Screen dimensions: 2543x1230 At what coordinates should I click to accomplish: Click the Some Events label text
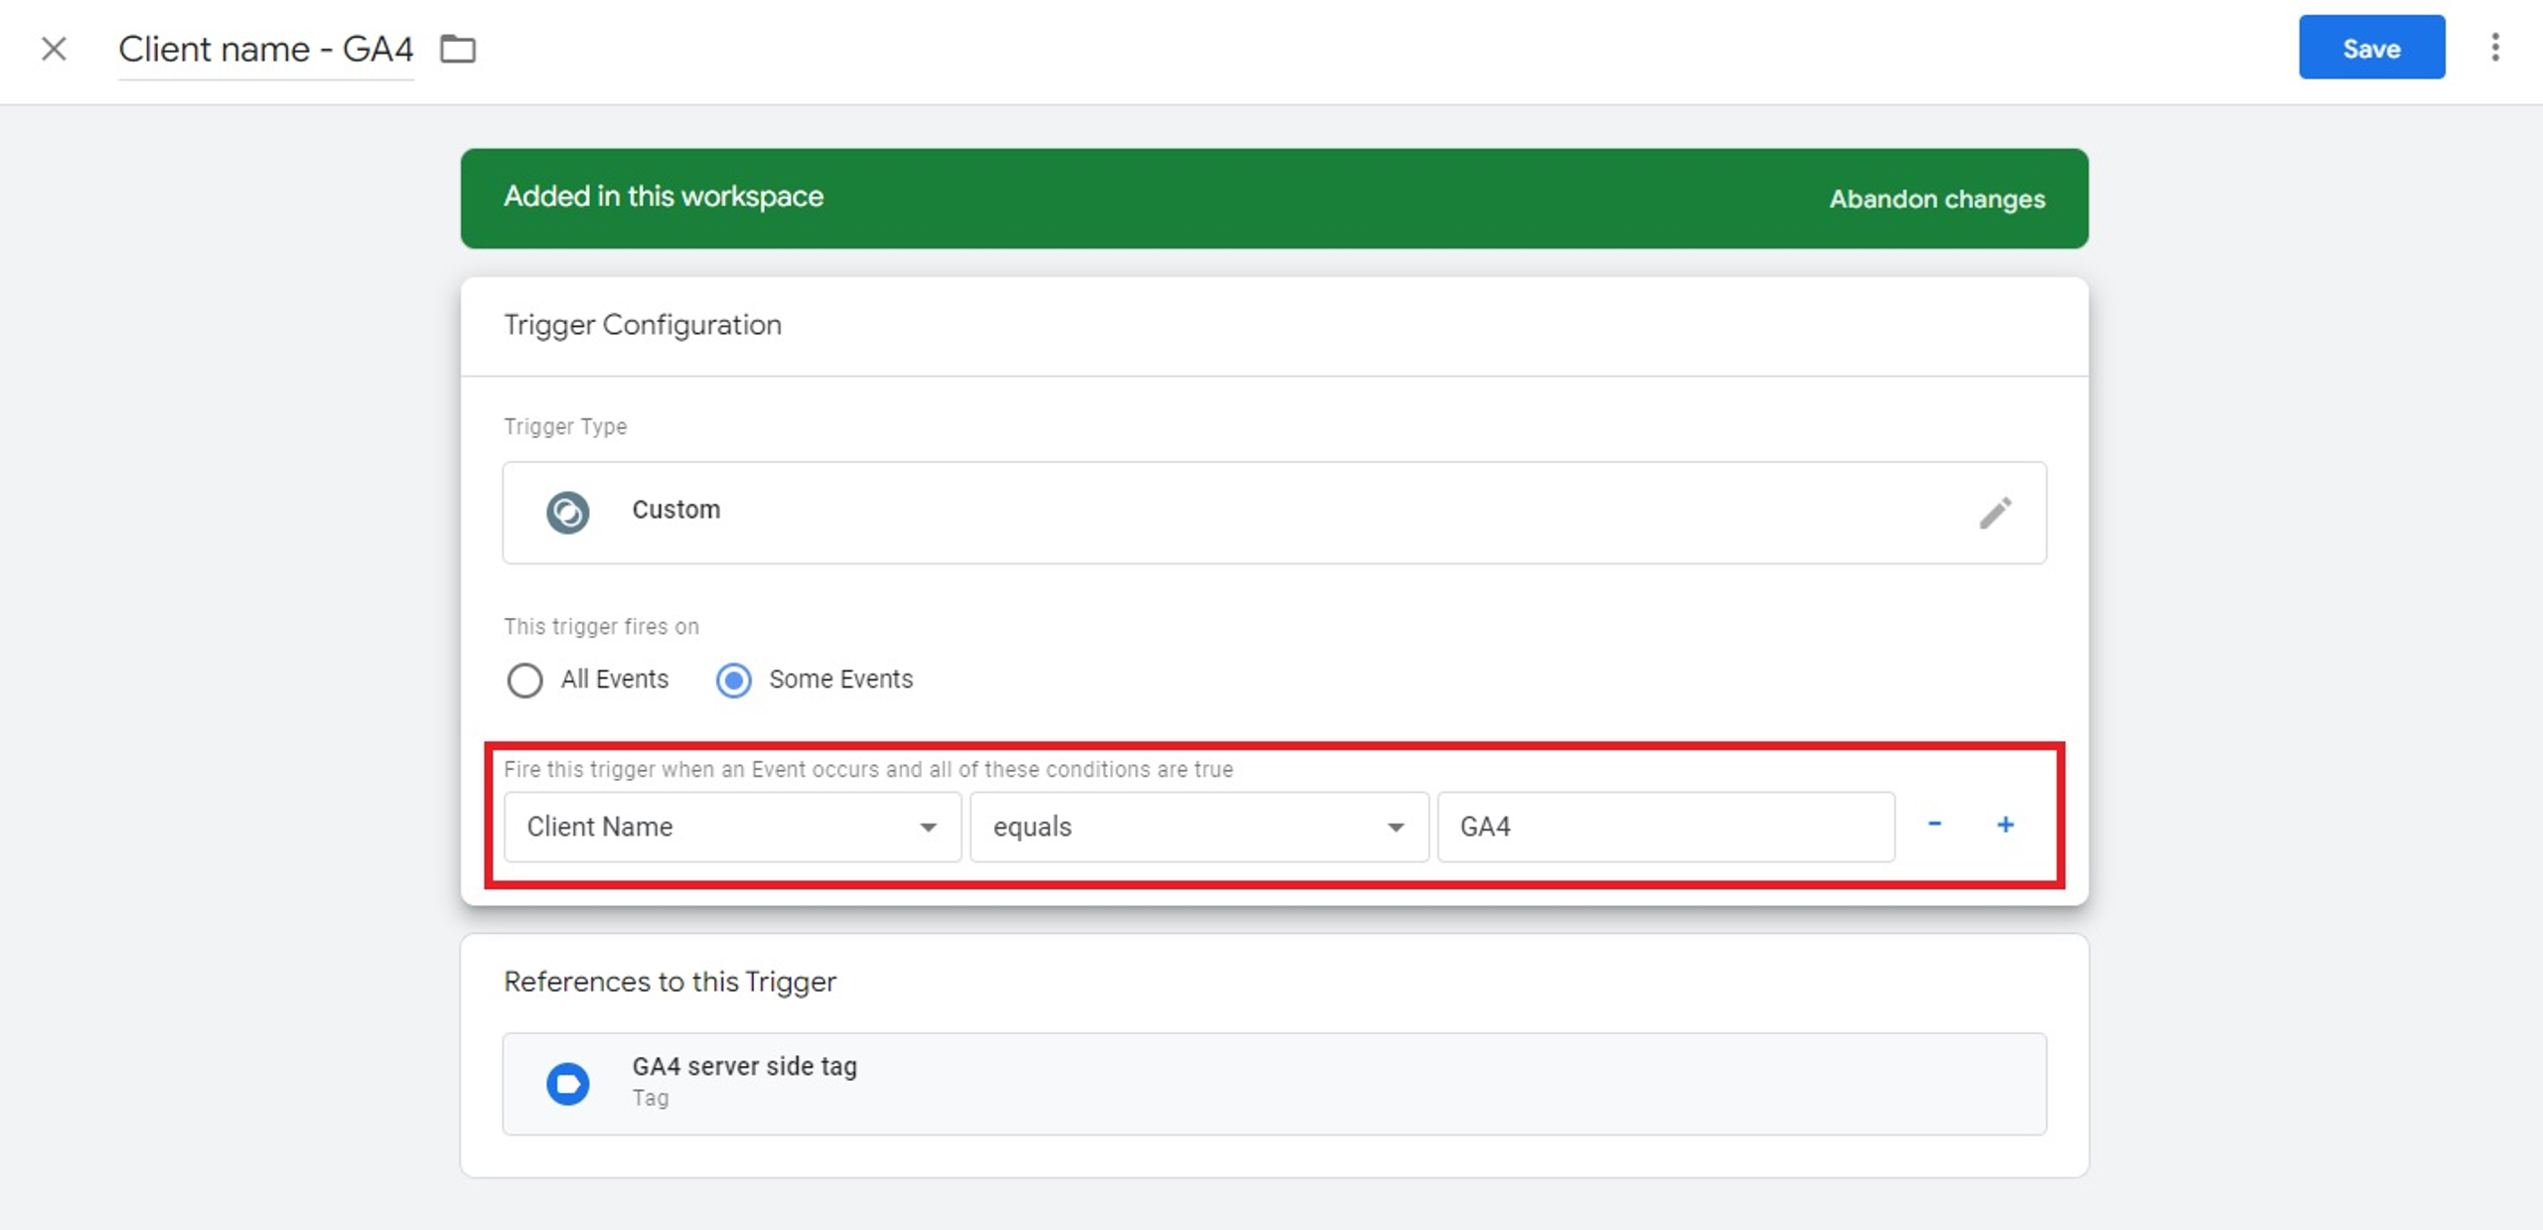840,680
